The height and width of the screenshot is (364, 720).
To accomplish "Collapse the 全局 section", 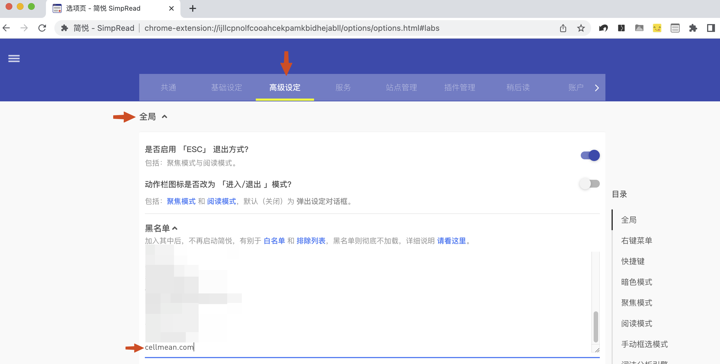I will (x=165, y=116).
